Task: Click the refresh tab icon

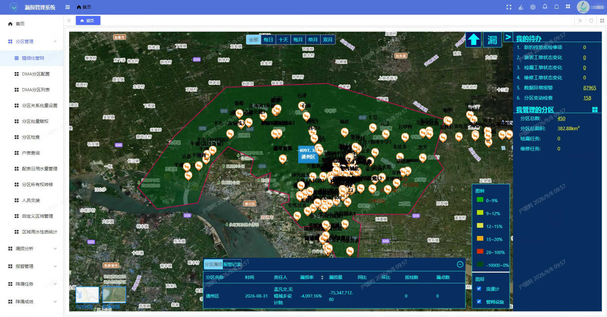Action: pyautogui.click(x=591, y=21)
